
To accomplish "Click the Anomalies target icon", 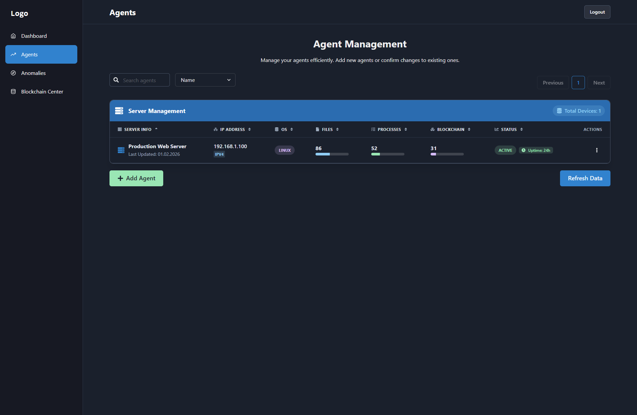I will (14, 73).
